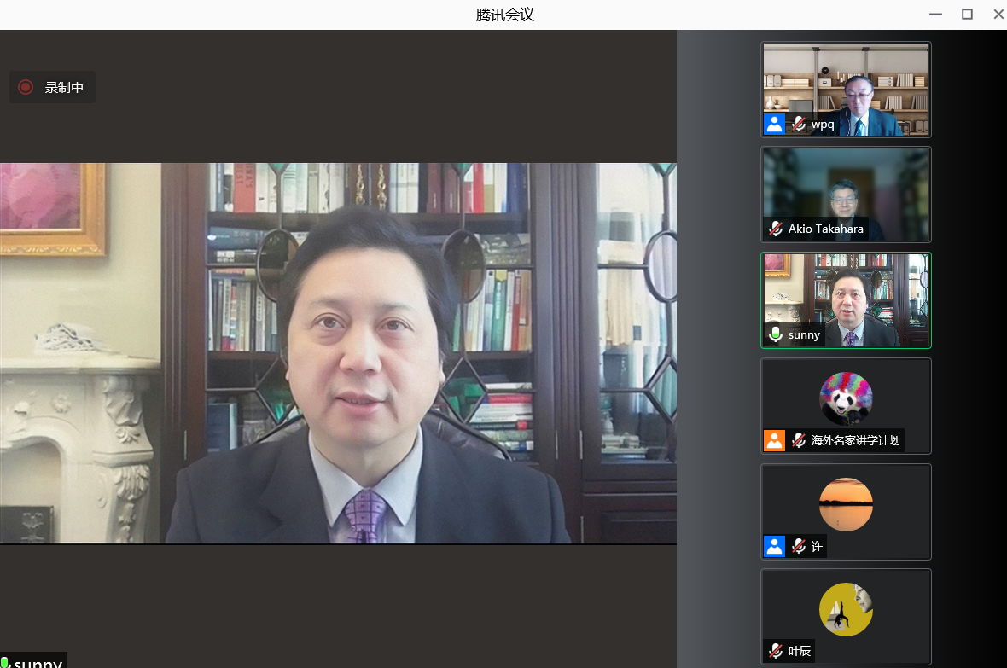This screenshot has height=668, width=1007.
Task: Click the blue person icon on wpq's tile
Action: (774, 125)
